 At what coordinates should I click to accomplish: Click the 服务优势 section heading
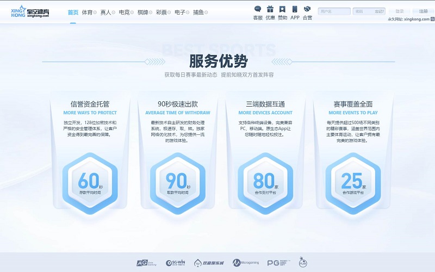[219, 61]
